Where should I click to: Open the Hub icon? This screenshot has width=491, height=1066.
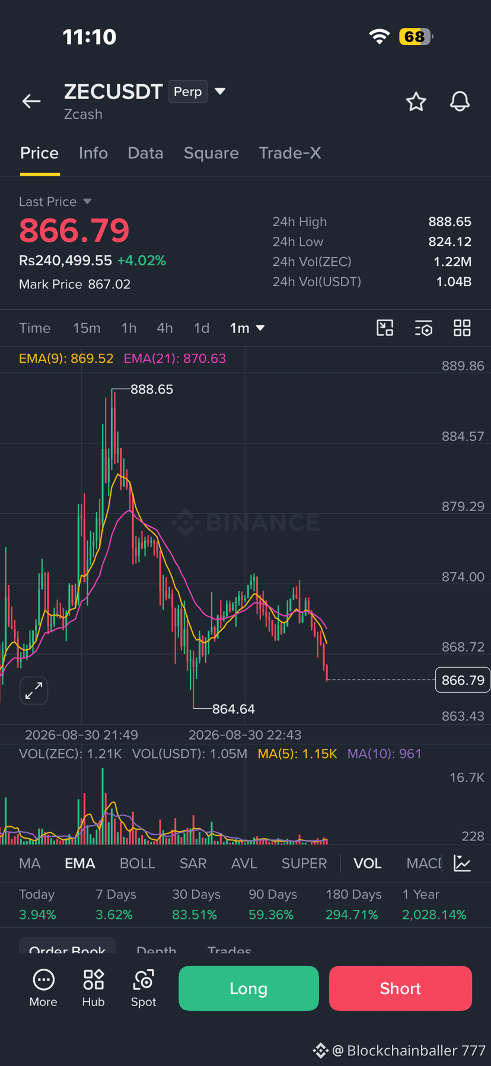[93, 988]
